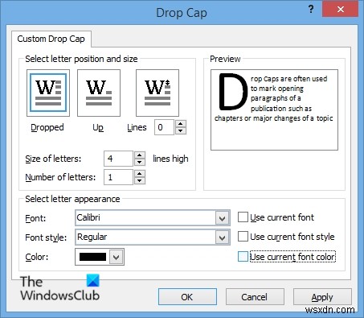
Task: Click the Up label text
Action: pos(98,127)
